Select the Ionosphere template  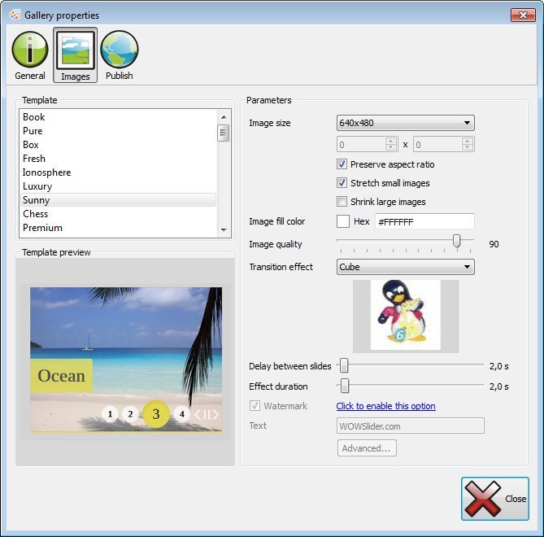pos(118,172)
